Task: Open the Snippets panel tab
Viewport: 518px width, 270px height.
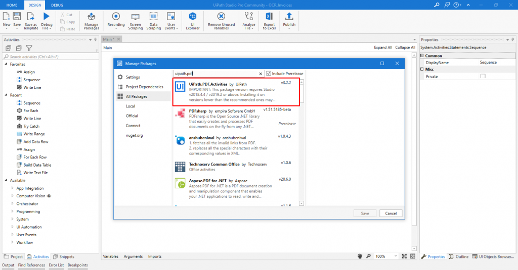Action: tap(64, 256)
